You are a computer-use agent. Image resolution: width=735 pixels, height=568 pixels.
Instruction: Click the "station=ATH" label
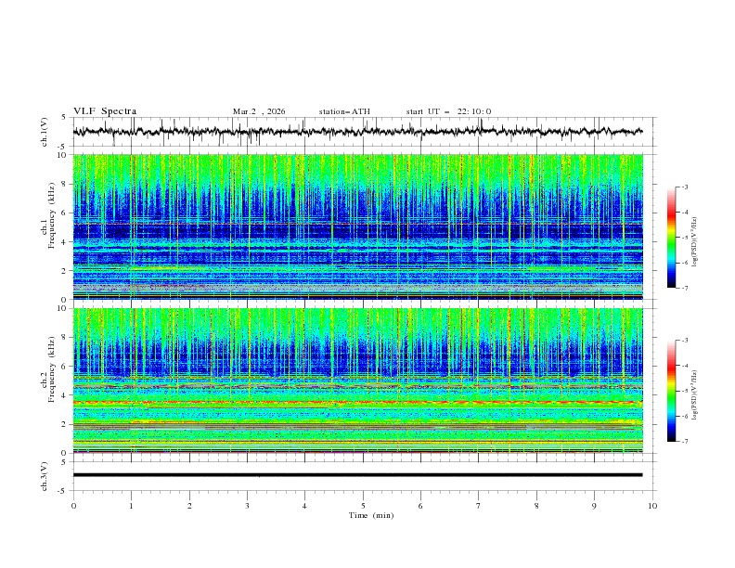pos(344,111)
